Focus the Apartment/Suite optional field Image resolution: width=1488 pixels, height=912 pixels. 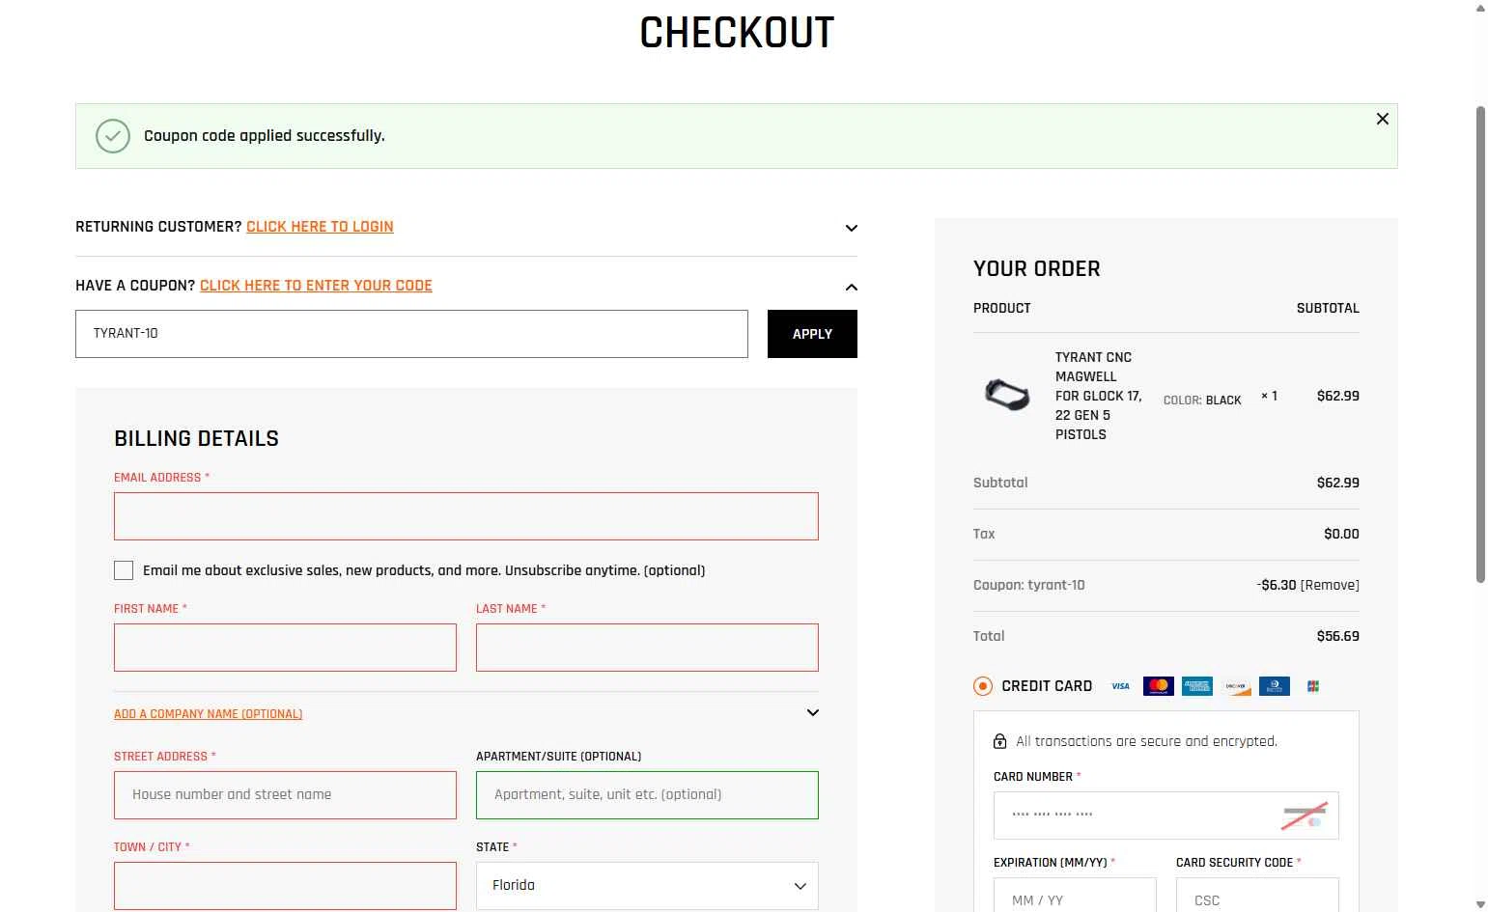[x=647, y=795]
